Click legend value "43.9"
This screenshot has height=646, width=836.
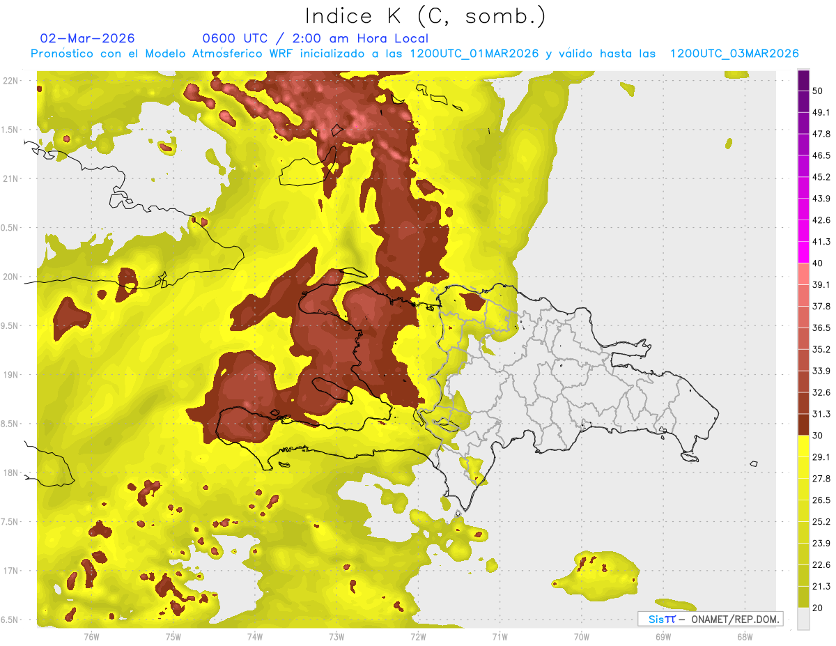[x=821, y=199]
